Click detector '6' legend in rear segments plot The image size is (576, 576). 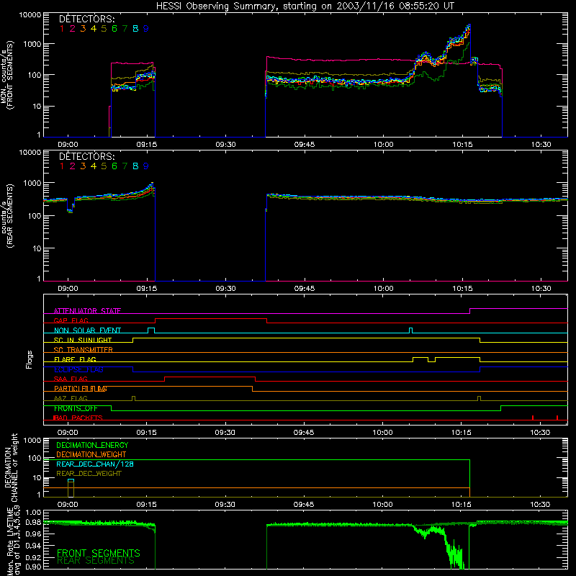coord(114,166)
